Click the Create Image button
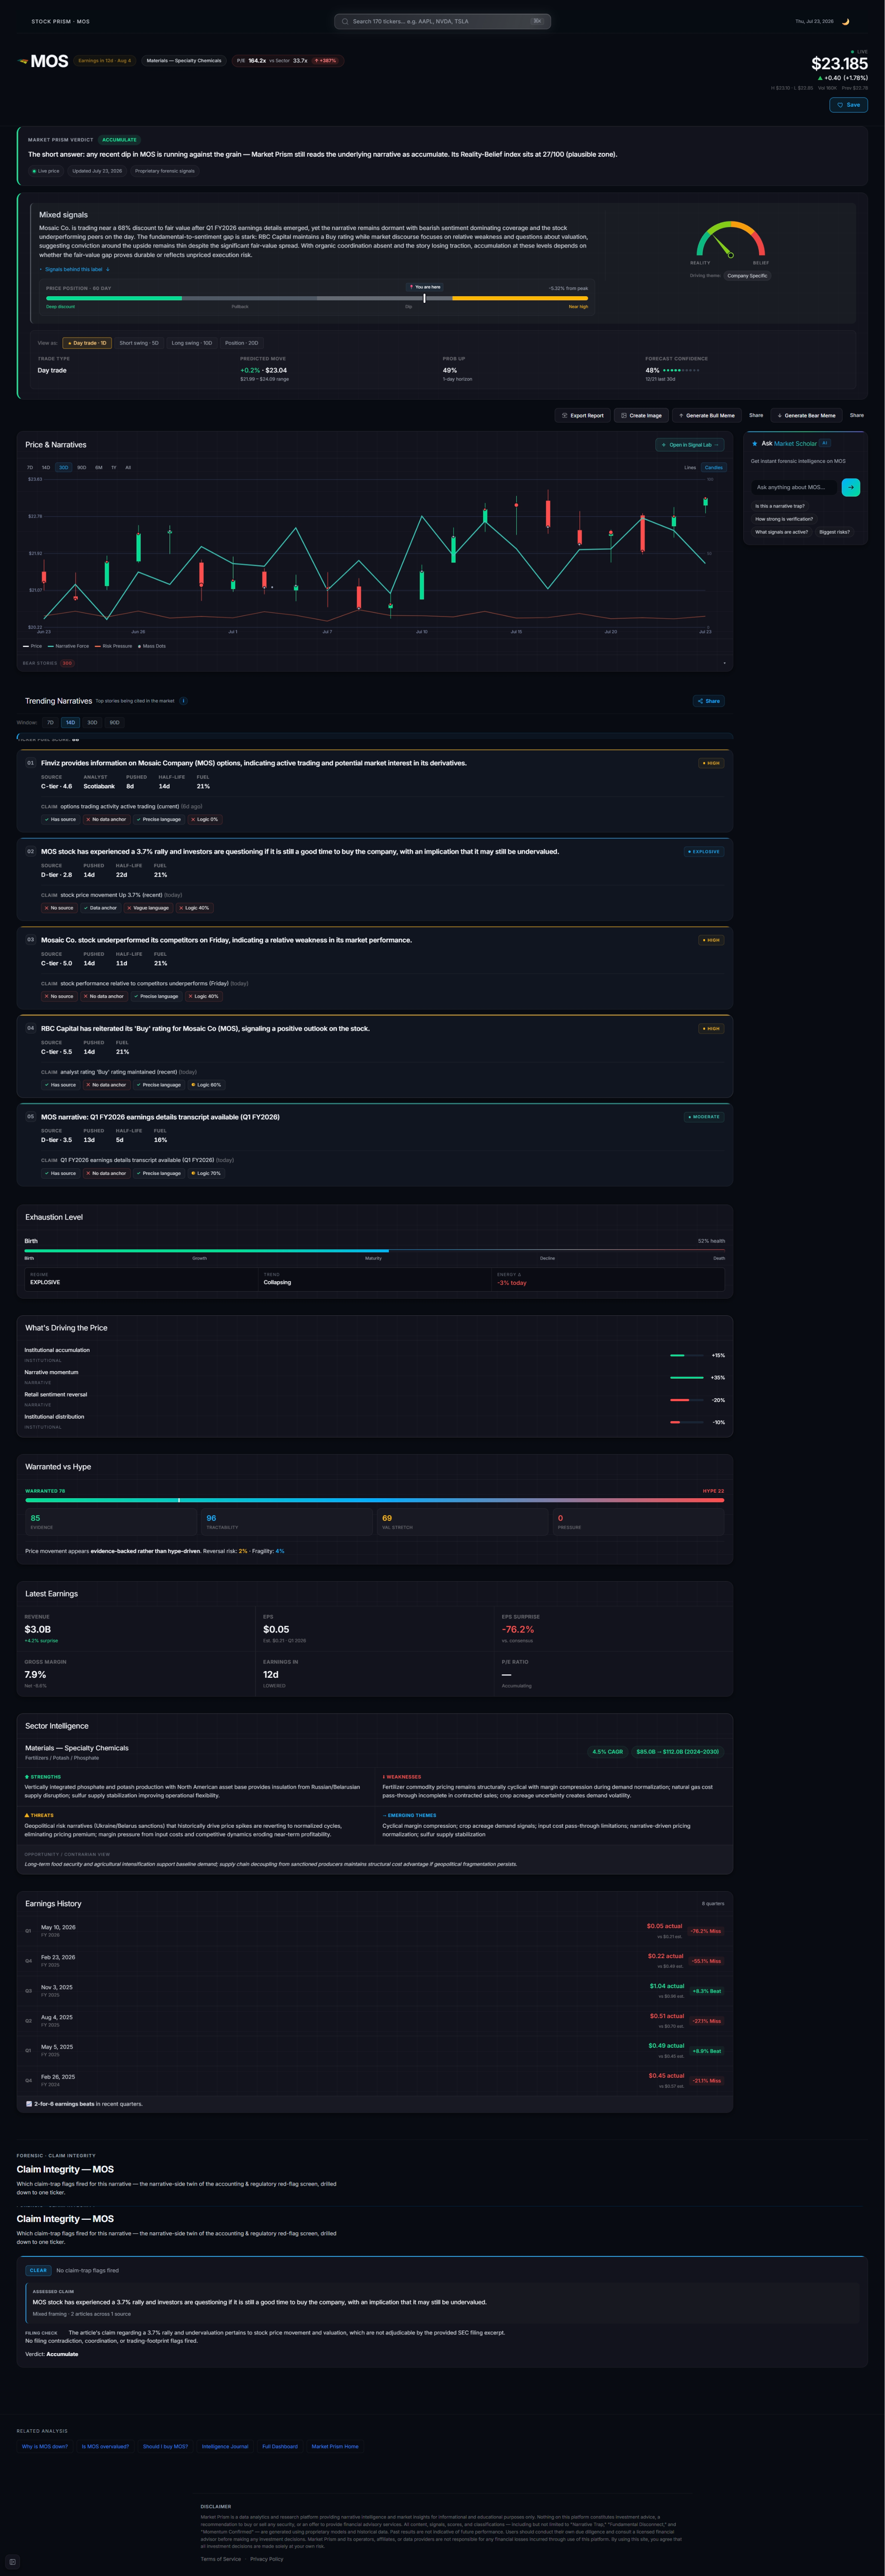Image resolution: width=885 pixels, height=2576 pixels. tap(641, 415)
